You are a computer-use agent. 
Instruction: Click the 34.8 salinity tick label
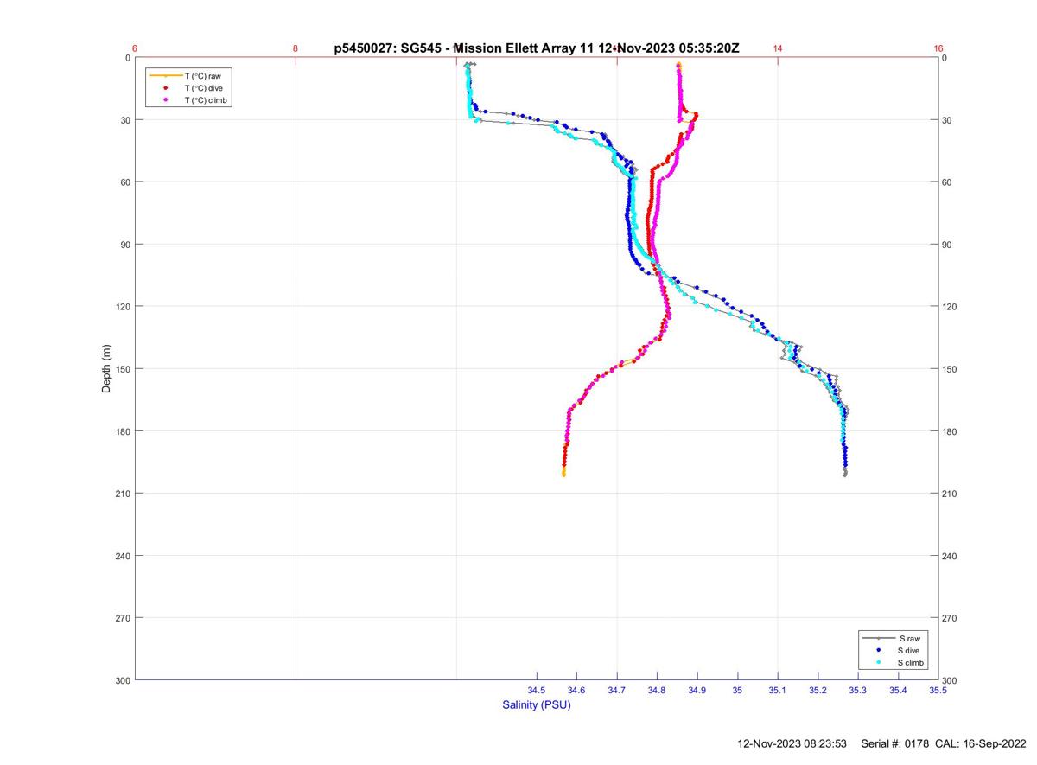657,690
